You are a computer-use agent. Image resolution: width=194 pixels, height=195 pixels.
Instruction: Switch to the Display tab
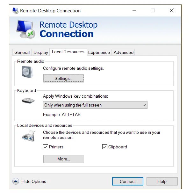tap(40, 52)
